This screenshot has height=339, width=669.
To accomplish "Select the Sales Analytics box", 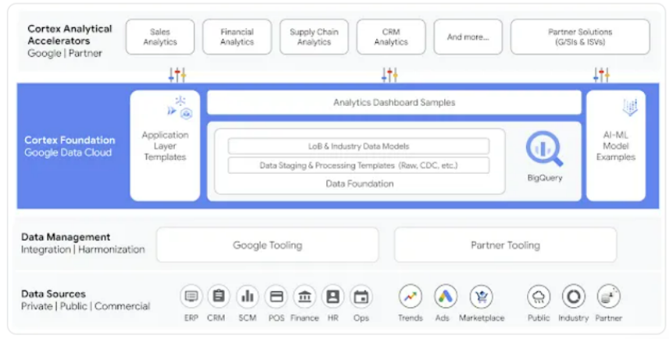I will point(160,37).
